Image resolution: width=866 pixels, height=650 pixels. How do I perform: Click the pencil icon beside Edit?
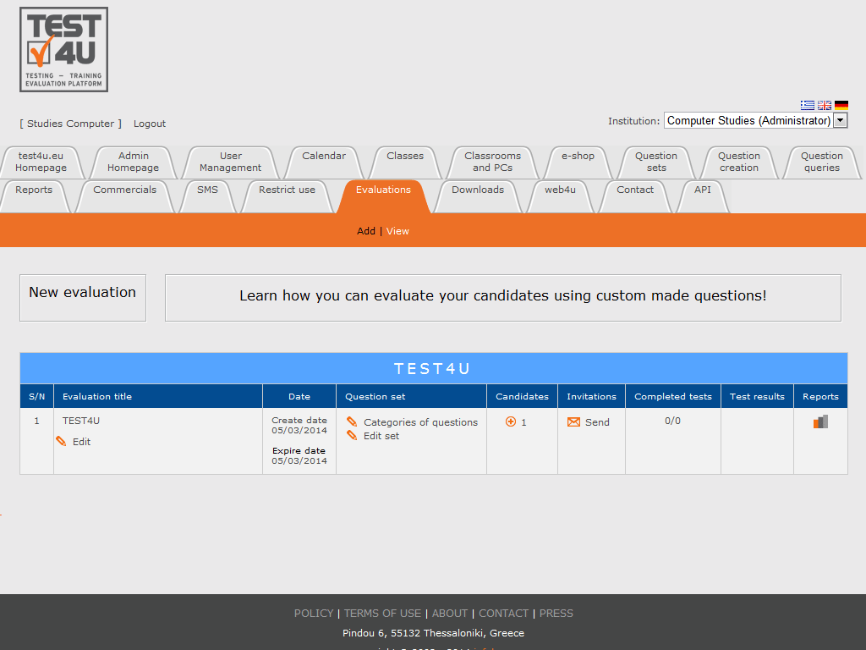click(61, 441)
